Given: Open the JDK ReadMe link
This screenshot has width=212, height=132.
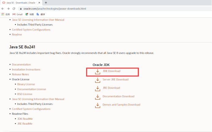Looking at the screenshot, I should pos(25,119).
